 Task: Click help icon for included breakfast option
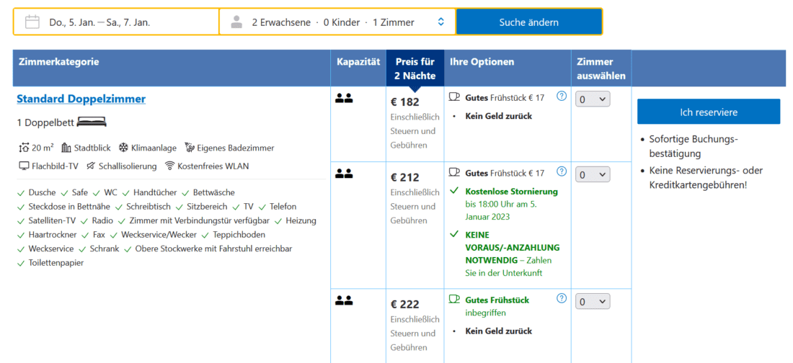[x=562, y=298]
